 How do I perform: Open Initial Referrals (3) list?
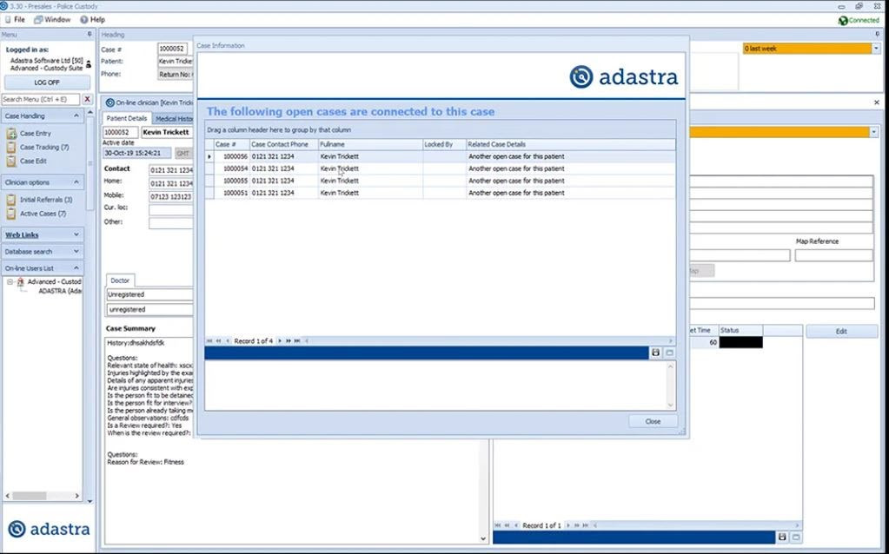(46, 200)
